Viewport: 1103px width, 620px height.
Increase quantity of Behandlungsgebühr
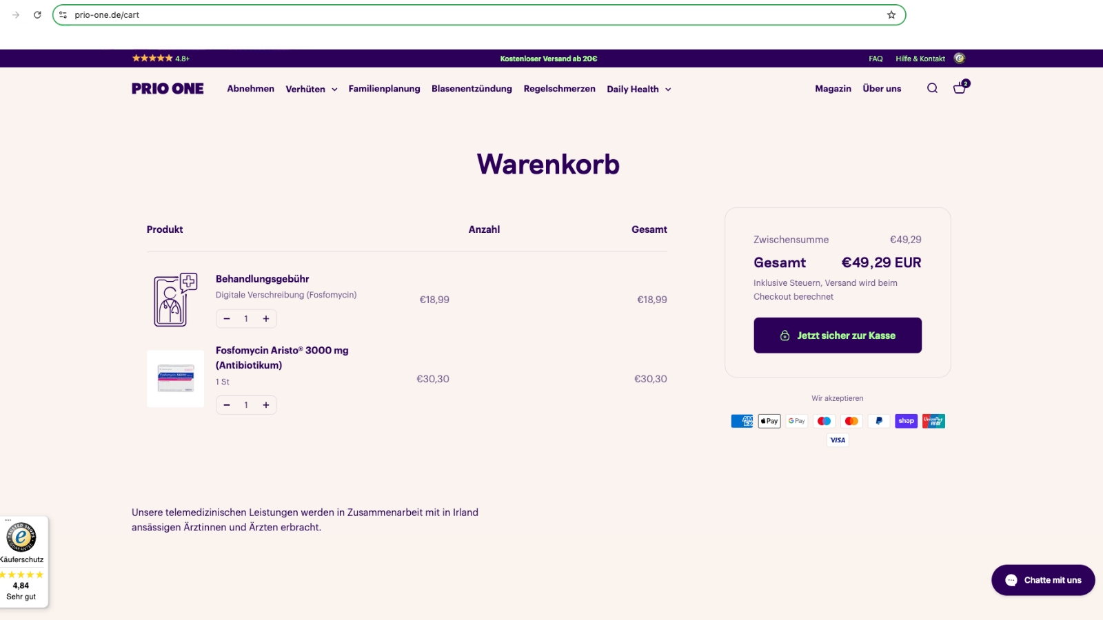pos(266,319)
